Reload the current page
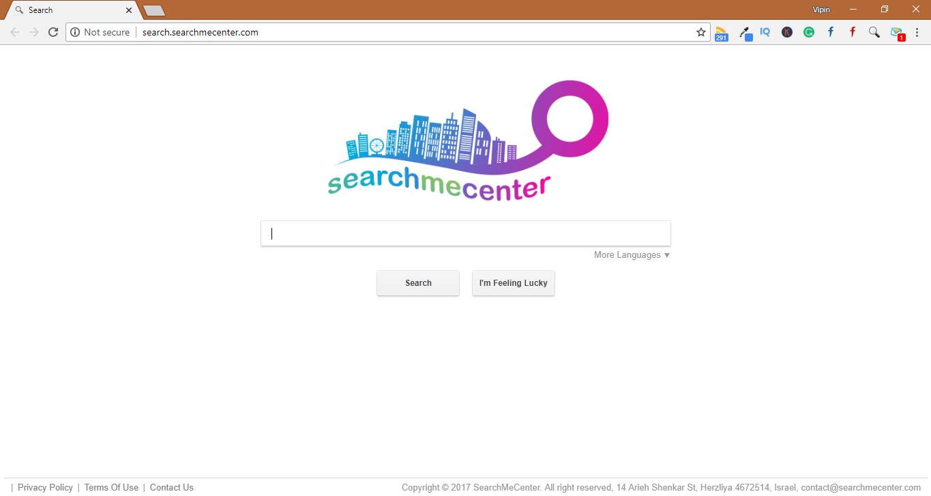 [53, 31]
